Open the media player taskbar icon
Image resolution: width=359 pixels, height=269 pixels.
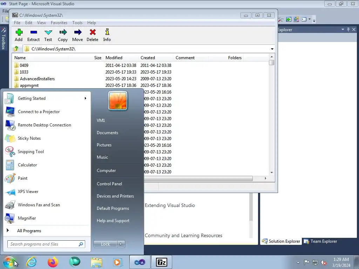[x=118, y=262]
